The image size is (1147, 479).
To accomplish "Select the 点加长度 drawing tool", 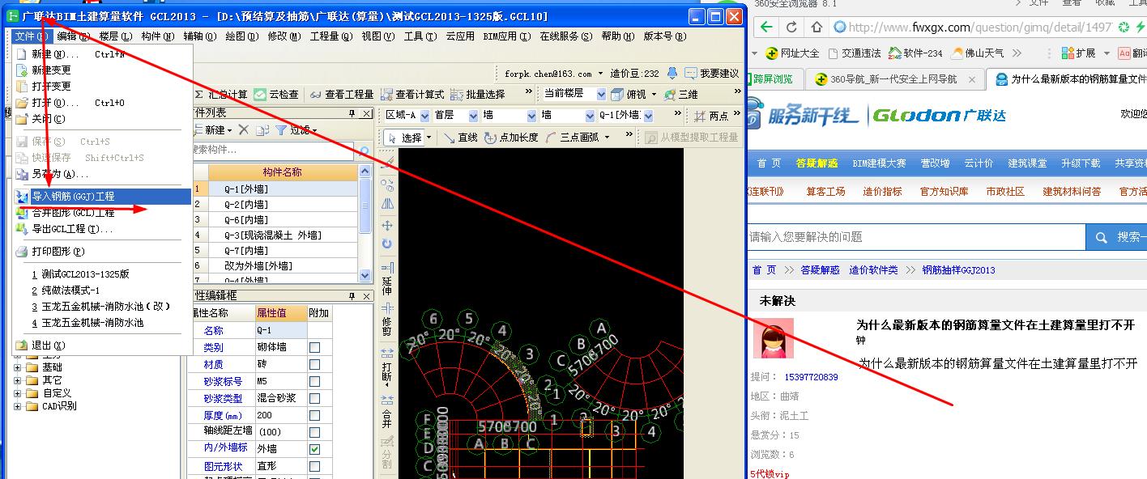I will [511, 138].
